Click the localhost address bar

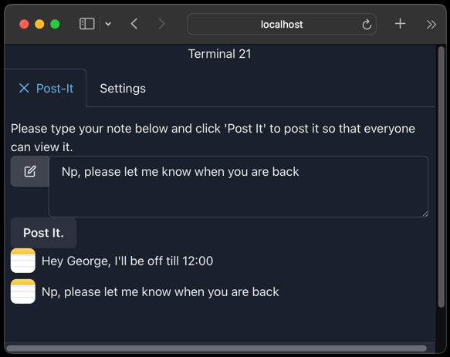[282, 24]
